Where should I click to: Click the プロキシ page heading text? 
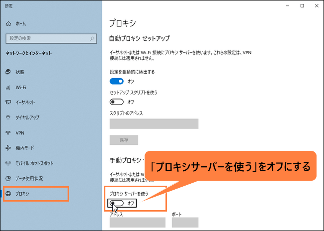point(123,23)
